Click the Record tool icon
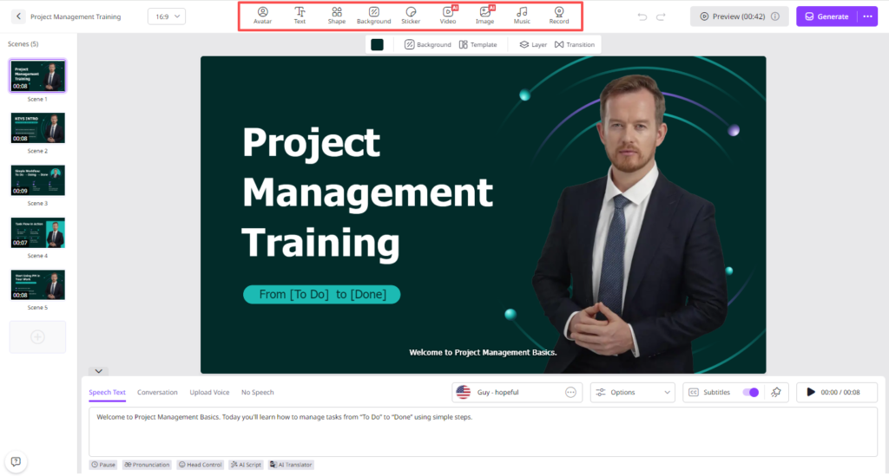Screen dimensions: 889x476 pos(559,15)
